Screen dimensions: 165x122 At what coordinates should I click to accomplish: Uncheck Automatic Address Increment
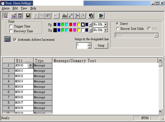[x=15, y=40]
